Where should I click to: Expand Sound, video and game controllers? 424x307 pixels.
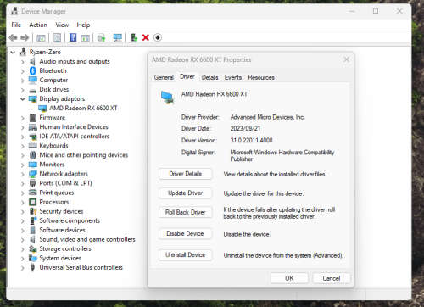tap(23, 239)
